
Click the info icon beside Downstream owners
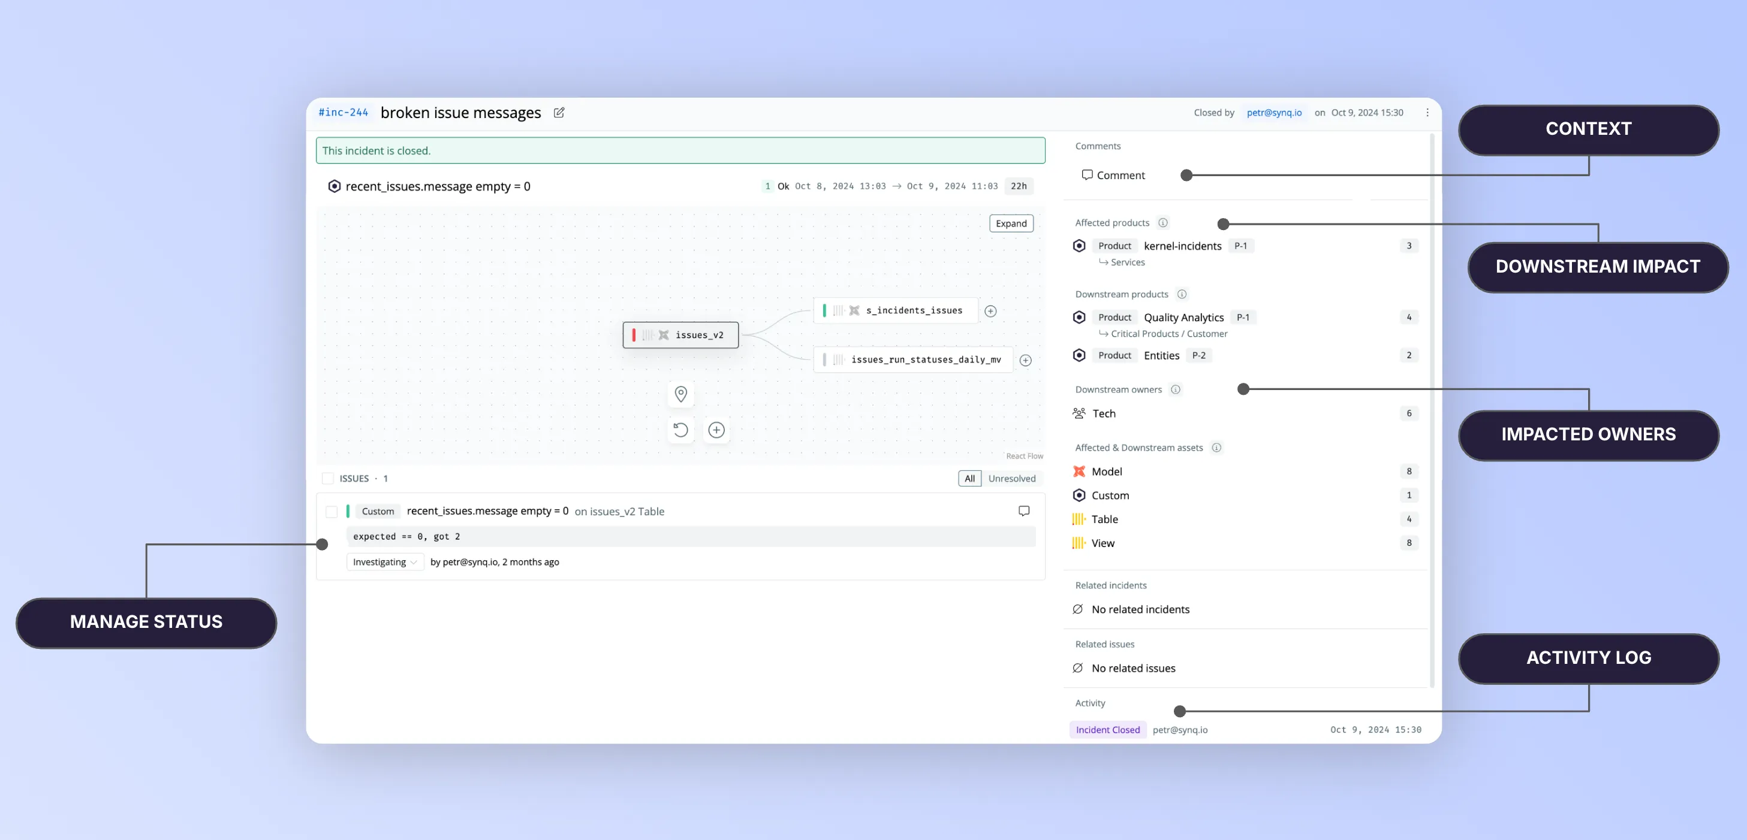[1175, 390]
